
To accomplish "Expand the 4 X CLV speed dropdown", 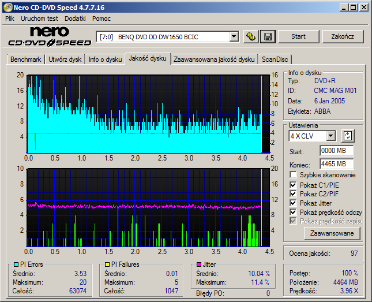I will click(x=330, y=136).
